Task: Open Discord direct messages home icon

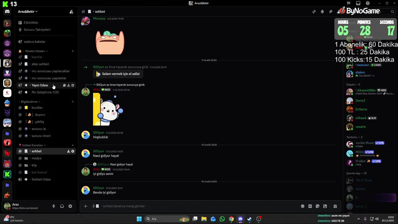Action: point(7,12)
